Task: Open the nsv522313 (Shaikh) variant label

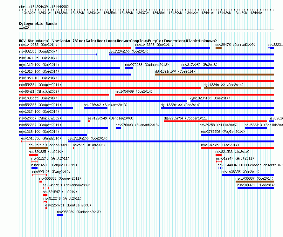Action: [264, 125]
